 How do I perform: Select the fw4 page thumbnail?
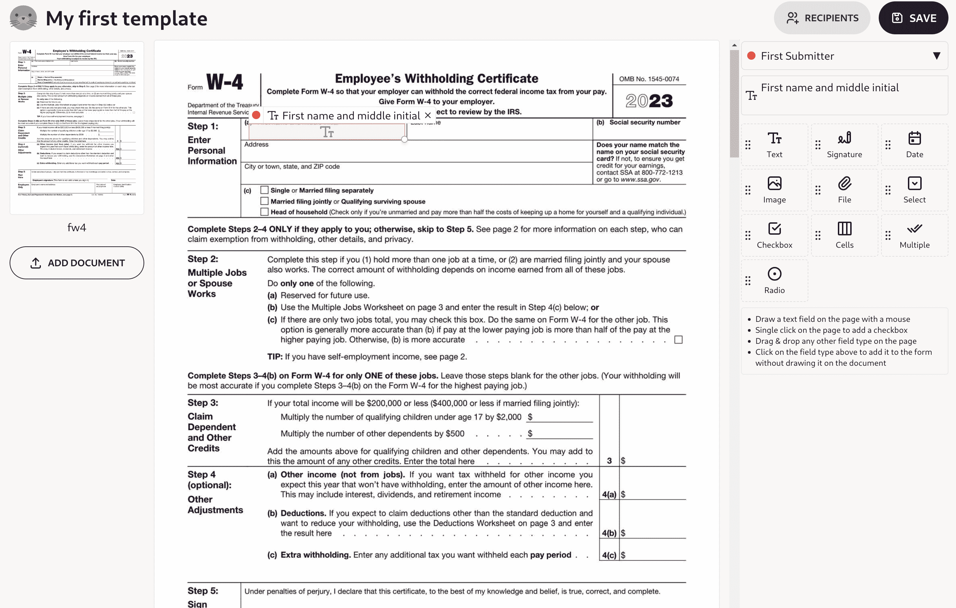point(76,127)
